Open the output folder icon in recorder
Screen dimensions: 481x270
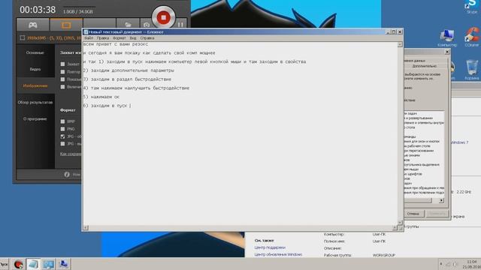click(x=128, y=25)
